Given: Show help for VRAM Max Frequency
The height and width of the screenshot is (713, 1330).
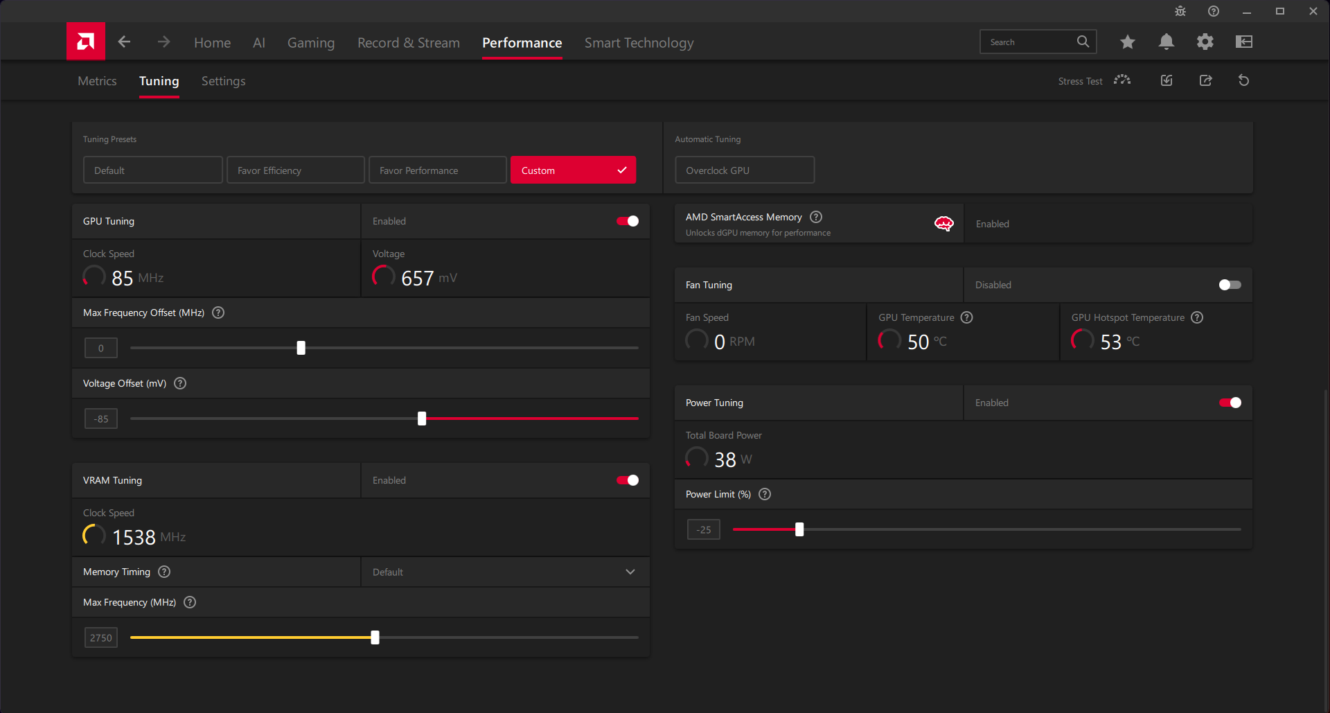Looking at the screenshot, I should (190, 602).
